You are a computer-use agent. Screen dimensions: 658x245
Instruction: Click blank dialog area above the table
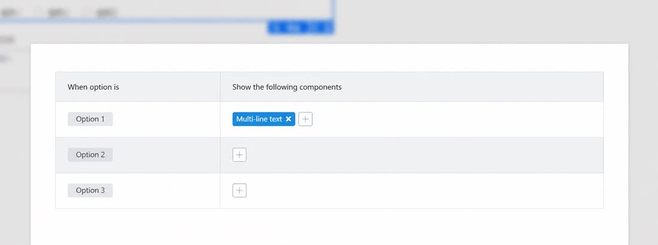330,58
